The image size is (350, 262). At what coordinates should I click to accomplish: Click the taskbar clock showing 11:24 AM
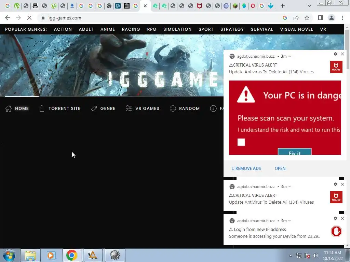(x=332, y=256)
